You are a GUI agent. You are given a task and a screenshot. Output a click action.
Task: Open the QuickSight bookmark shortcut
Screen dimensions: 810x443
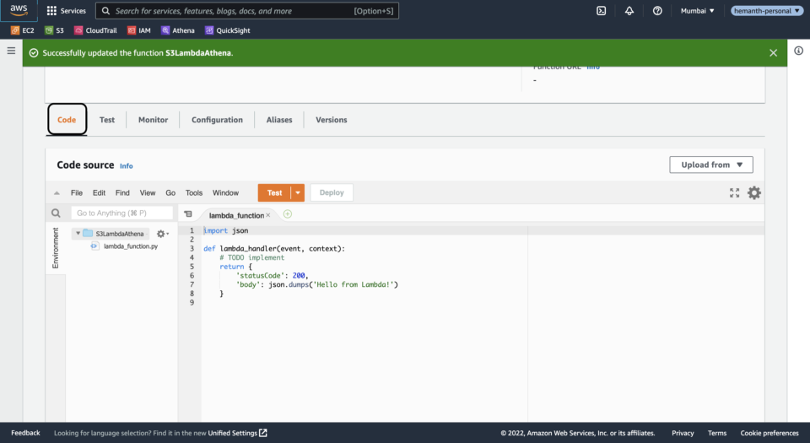227,30
